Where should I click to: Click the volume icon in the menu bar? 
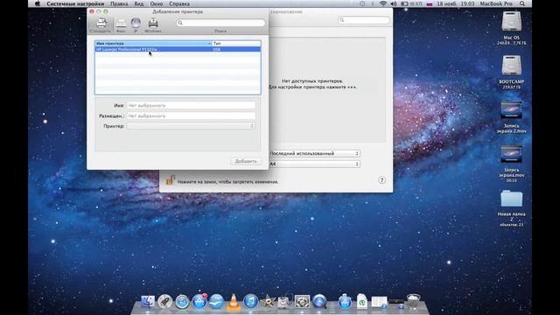click(x=394, y=3)
